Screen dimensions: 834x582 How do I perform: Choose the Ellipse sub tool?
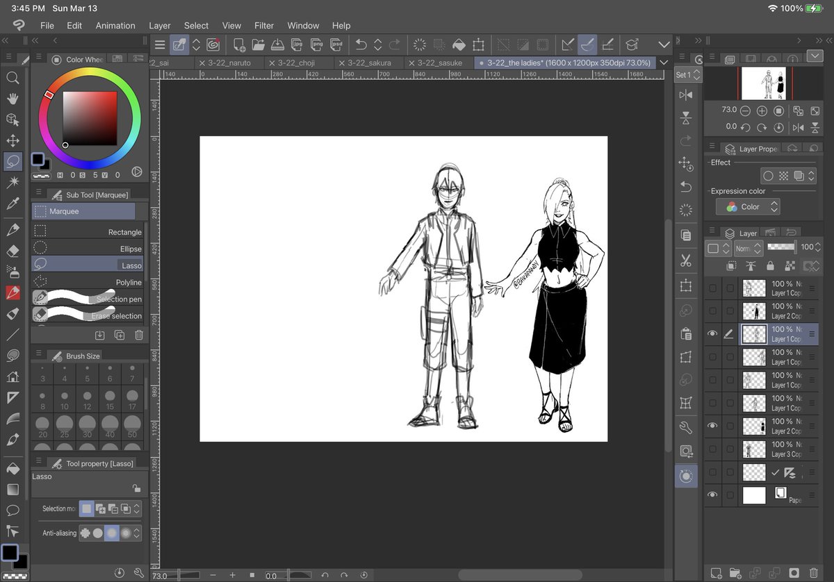click(x=87, y=249)
